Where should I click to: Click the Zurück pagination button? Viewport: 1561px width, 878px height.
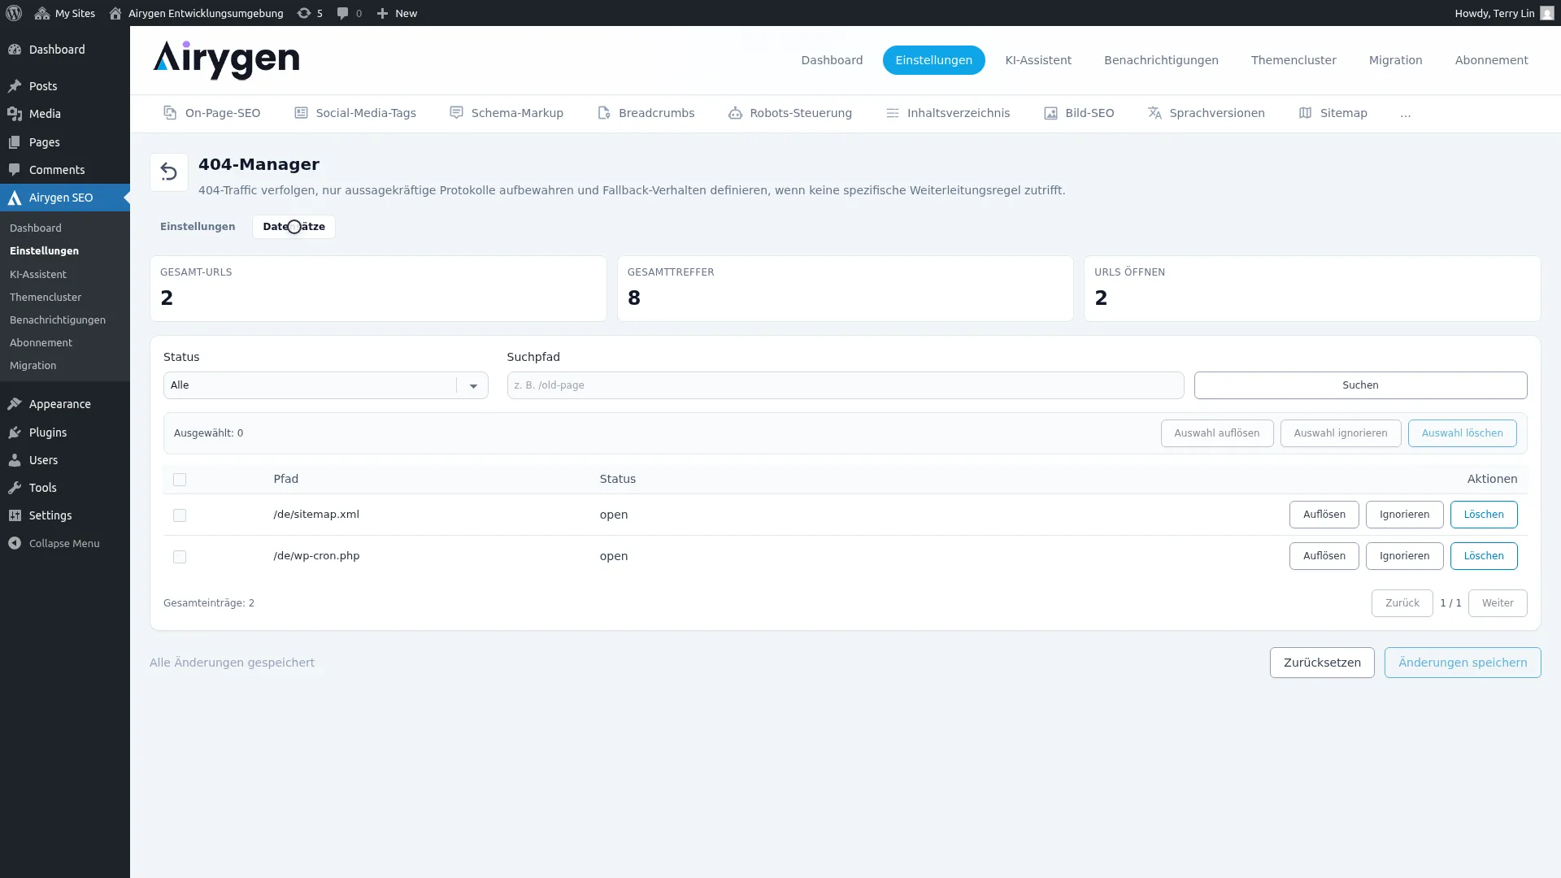coord(1402,603)
